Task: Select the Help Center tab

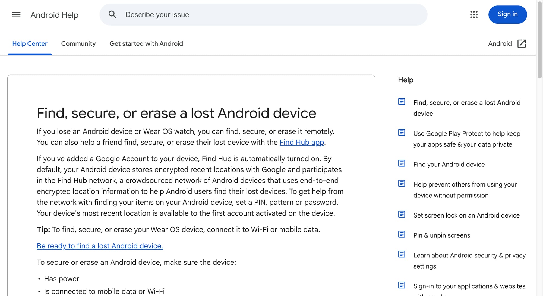Action: 30,43
